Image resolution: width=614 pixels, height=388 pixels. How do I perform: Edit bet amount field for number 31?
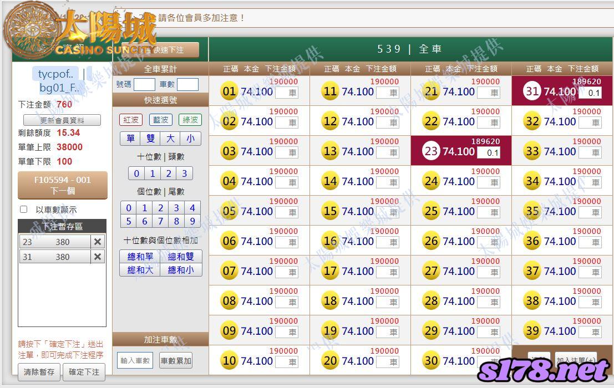[x=590, y=93]
